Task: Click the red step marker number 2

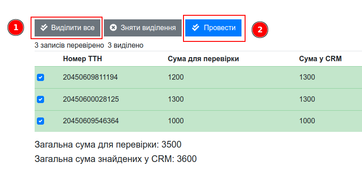Action: click(259, 30)
